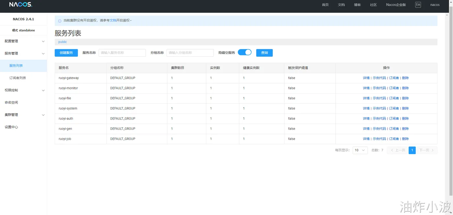Click the 查询 button
The height and width of the screenshot is (215, 453).
tap(264, 53)
